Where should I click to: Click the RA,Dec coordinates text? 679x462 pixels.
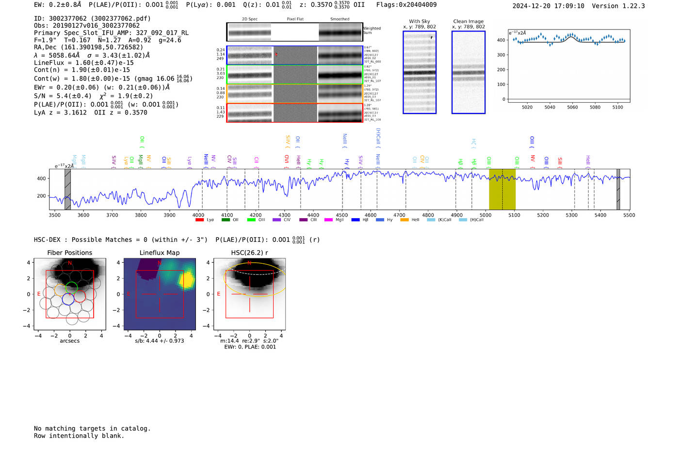coord(89,48)
